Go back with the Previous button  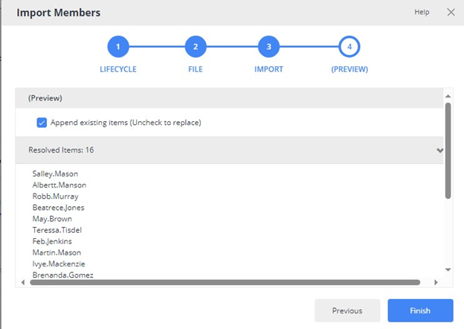[x=347, y=310]
